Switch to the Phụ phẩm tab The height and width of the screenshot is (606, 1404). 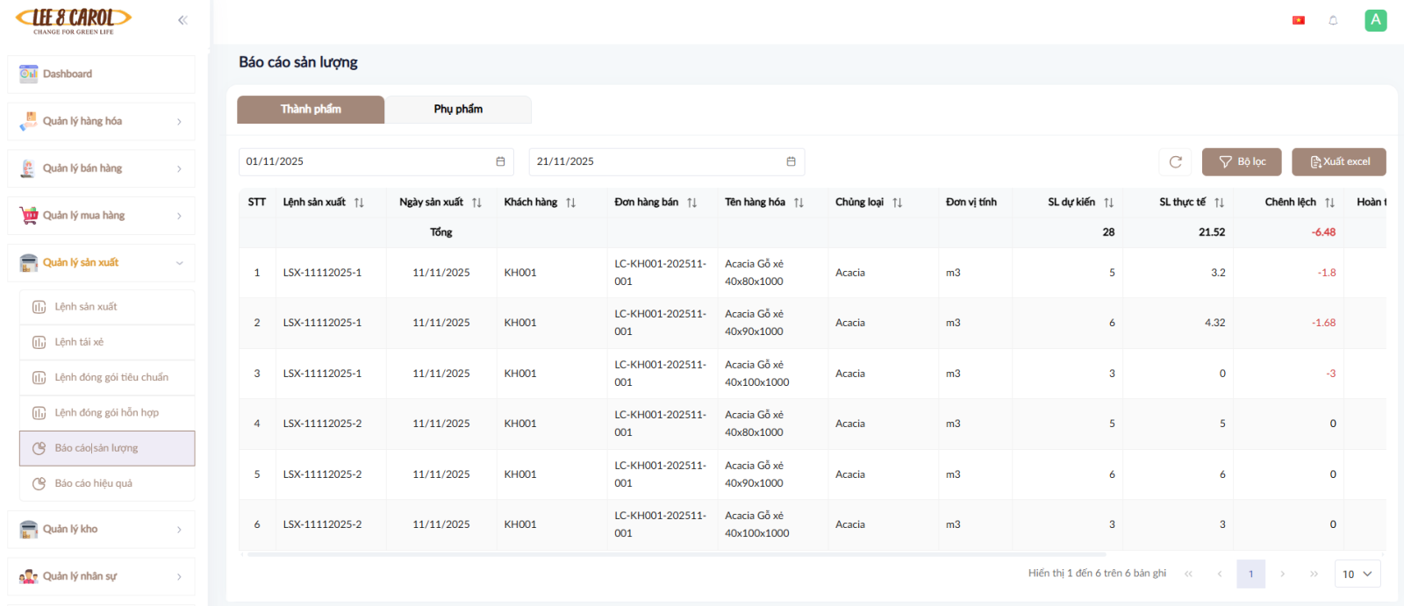(458, 110)
